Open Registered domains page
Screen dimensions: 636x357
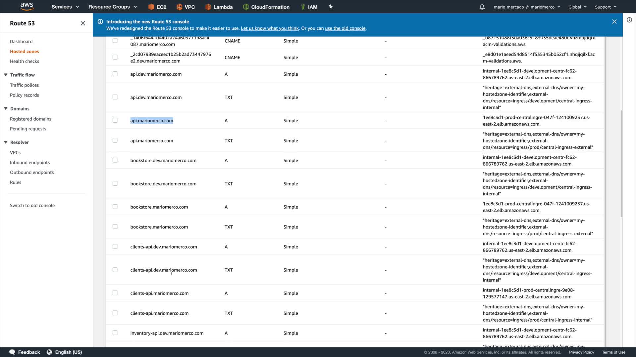(30, 119)
